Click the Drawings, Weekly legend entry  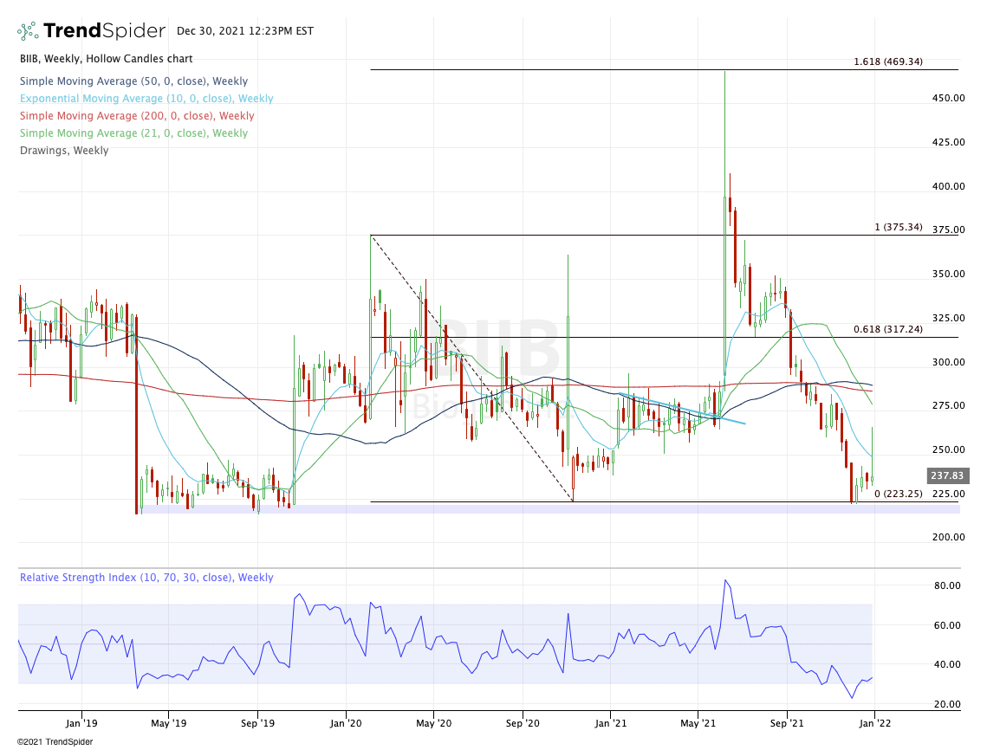coord(64,151)
